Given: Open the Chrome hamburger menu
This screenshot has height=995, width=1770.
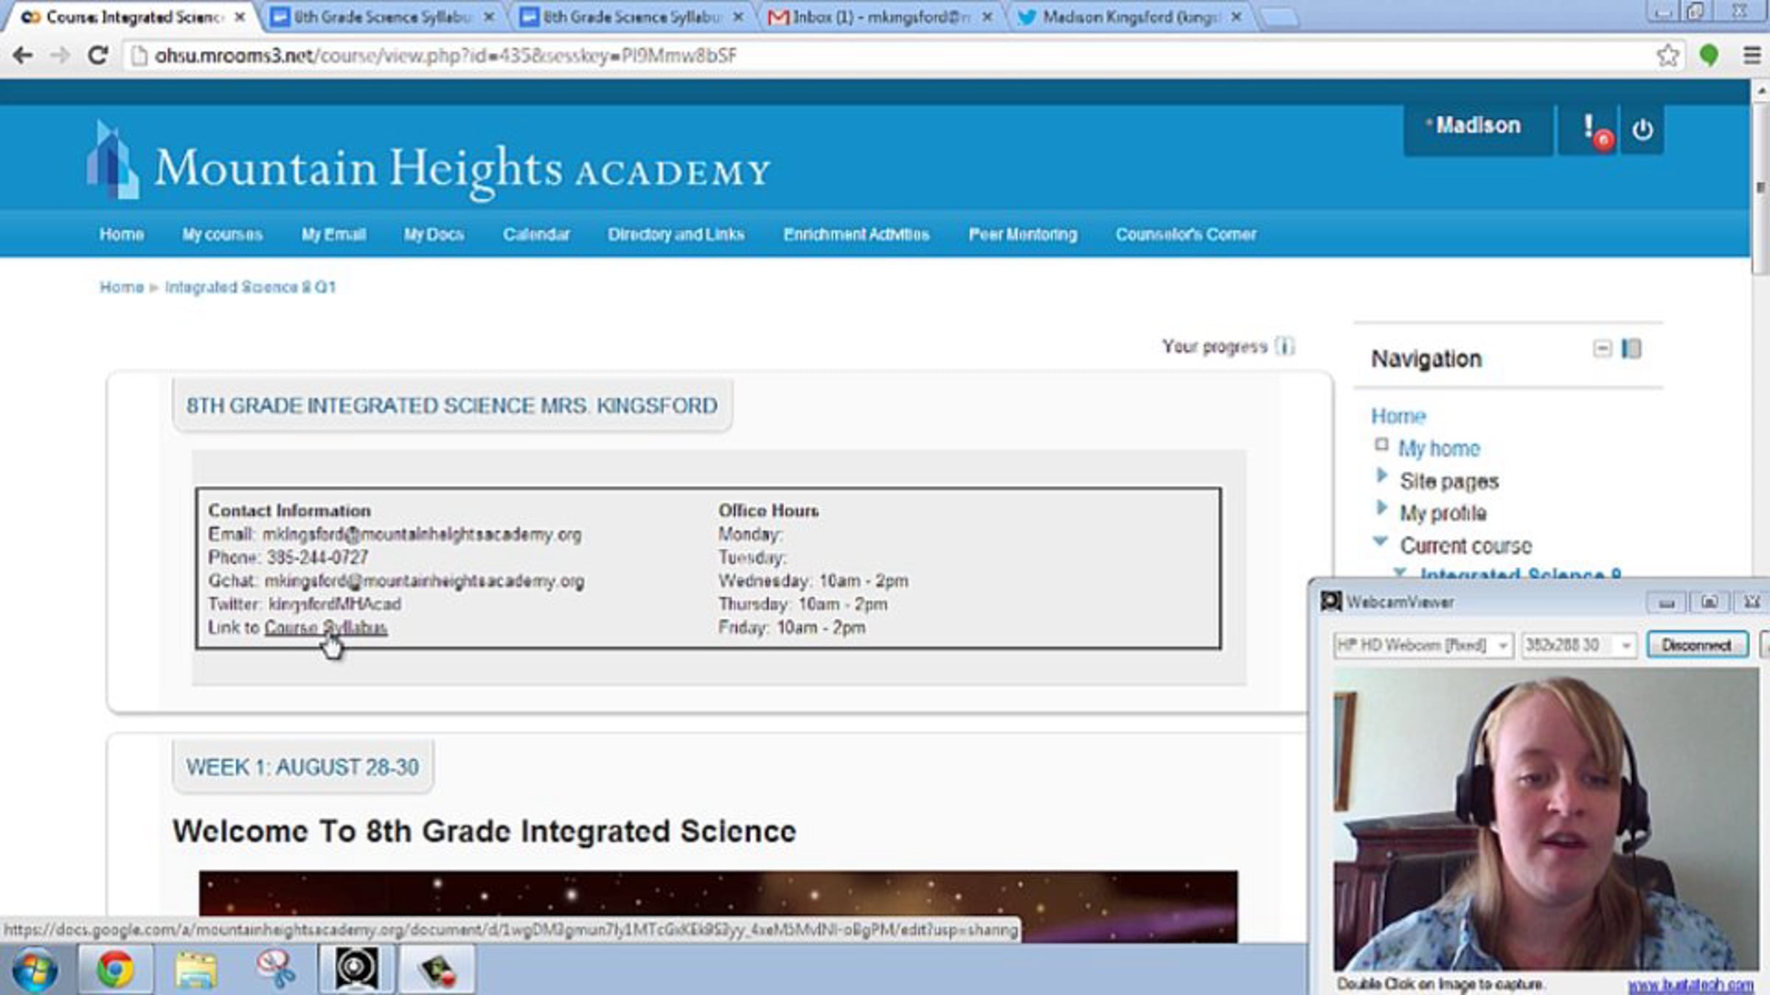Looking at the screenshot, I should coord(1752,55).
